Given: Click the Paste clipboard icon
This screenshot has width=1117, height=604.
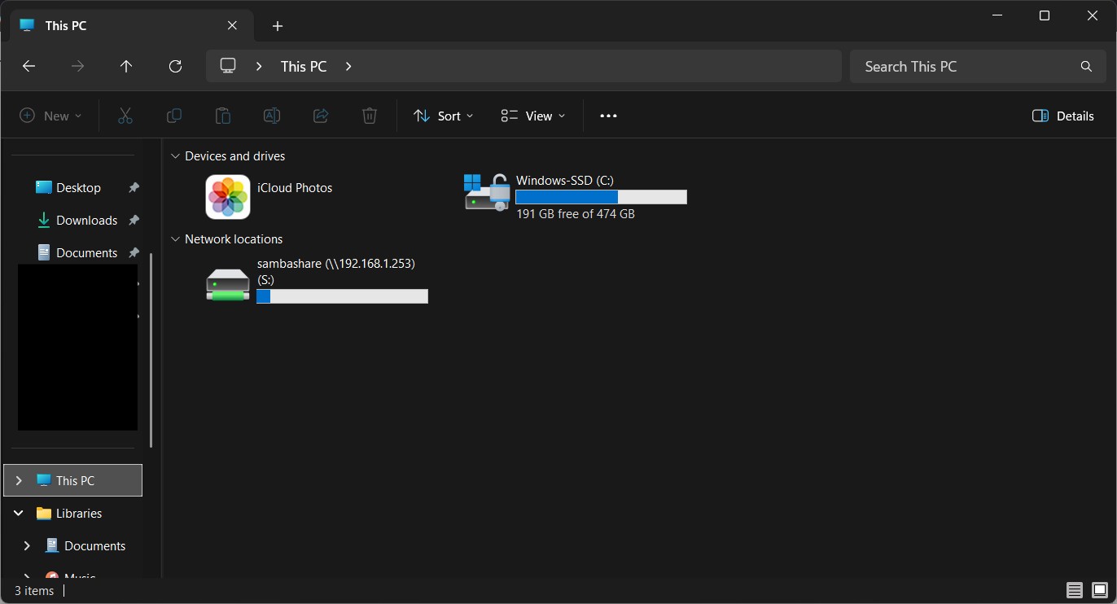Looking at the screenshot, I should click(222, 116).
